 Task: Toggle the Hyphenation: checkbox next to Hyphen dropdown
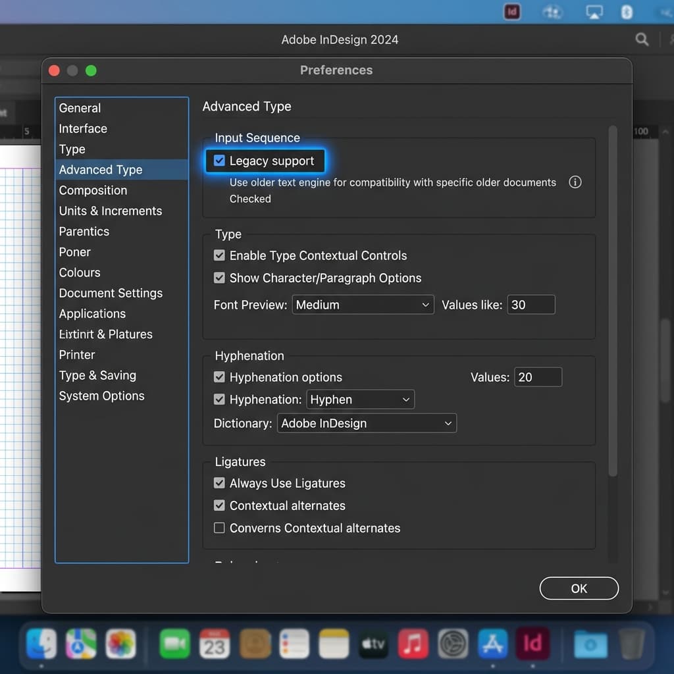tap(219, 400)
